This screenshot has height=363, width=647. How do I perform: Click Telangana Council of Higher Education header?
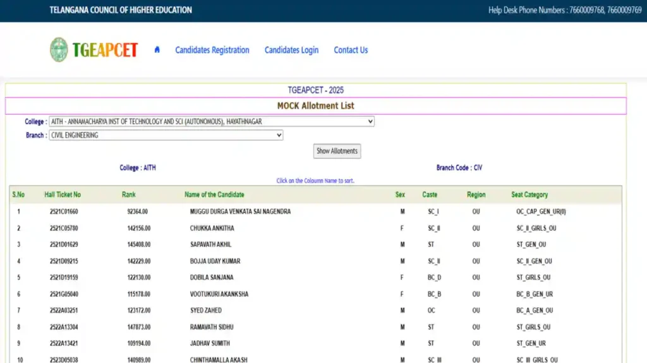click(x=121, y=10)
